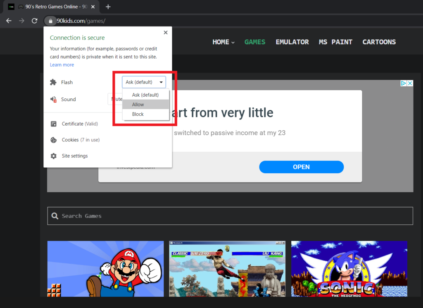Click the ad headline 'from very little'
The height and width of the screenshot is (308, 423).
232,112
